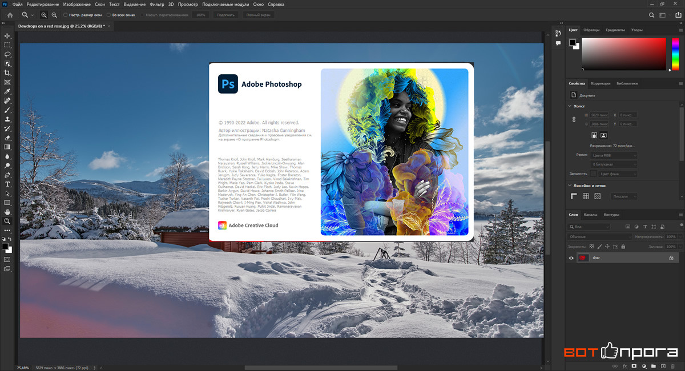
Task: Click the Заполнить fill color swatch
Action: [x=594, y=174]
